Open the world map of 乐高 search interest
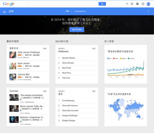The height and width of the screenshot is (133, 154). click(x=126, y=109)
